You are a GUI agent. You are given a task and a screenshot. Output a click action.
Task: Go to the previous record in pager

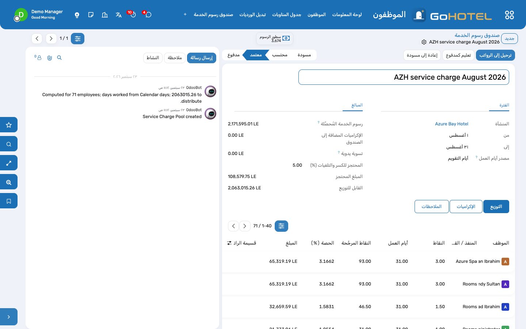click(37, 38)
